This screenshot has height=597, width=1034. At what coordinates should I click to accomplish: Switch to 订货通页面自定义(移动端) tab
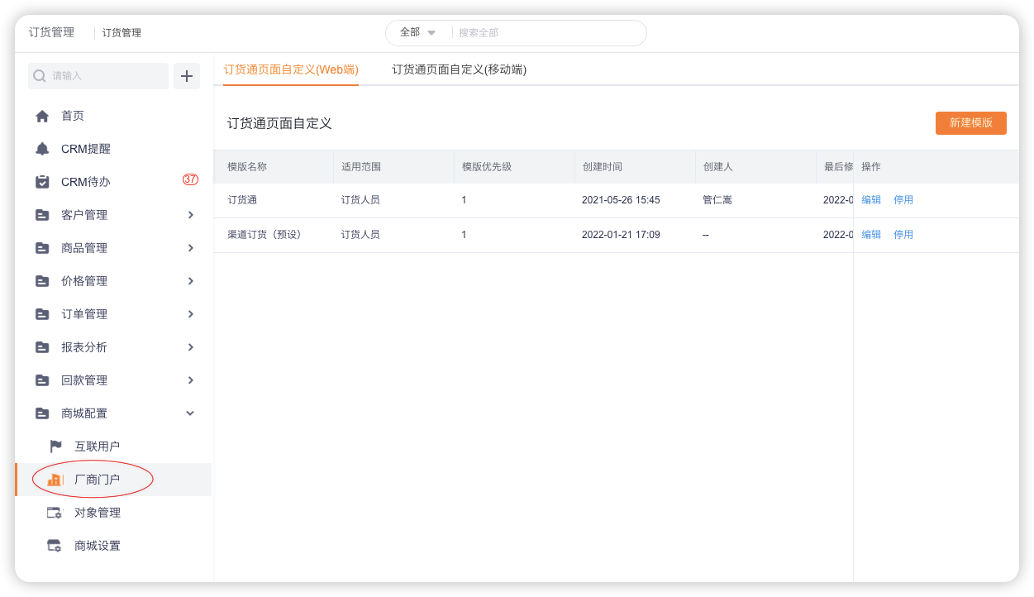click(x=460, y=69)
